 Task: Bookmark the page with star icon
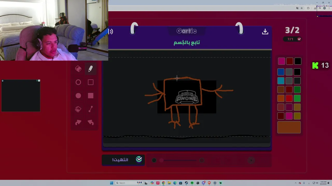(301, 8)
